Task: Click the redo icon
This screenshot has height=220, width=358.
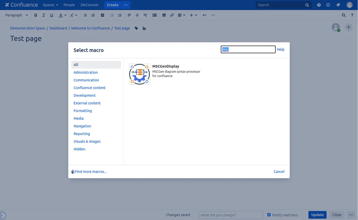Action: tap(212, 15)
